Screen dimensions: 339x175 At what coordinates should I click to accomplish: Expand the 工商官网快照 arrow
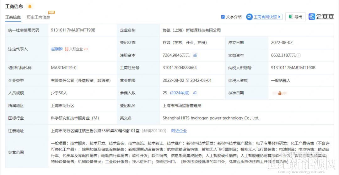(x=279, y=17)
